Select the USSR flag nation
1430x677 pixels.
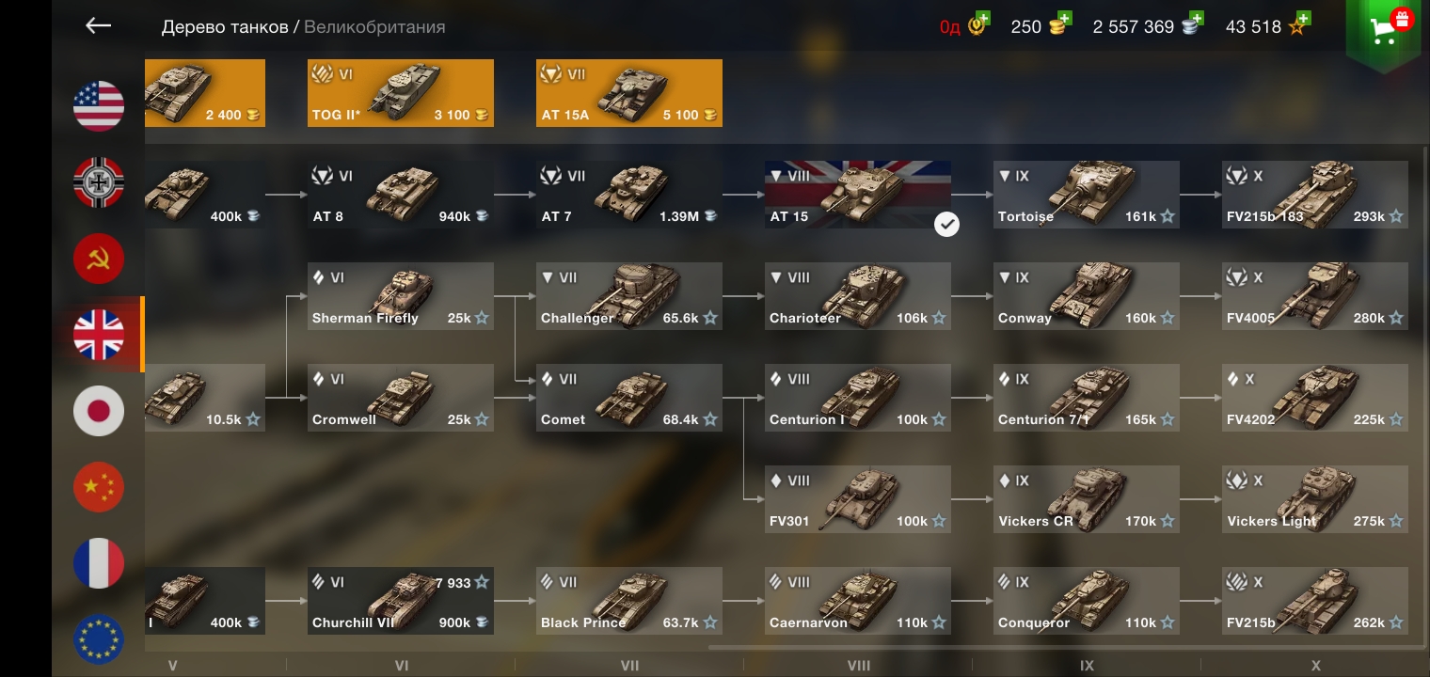99,259
